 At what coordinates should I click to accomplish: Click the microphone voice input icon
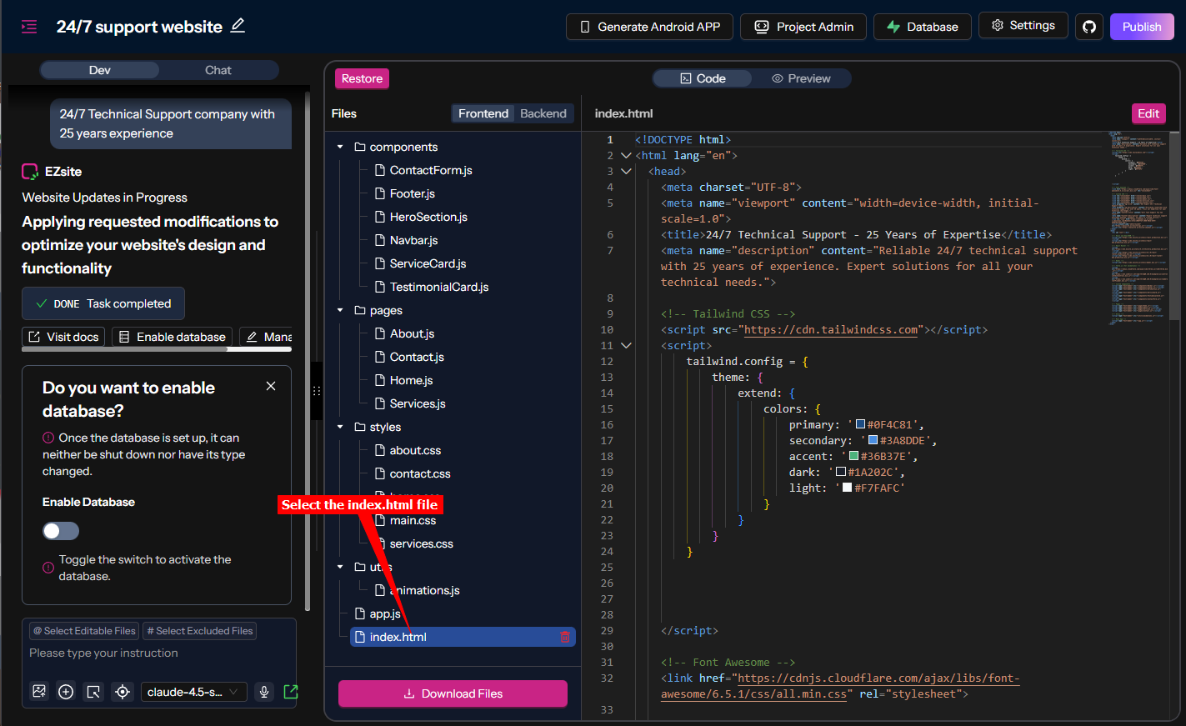pyautogui.click(x=264, y=692)
